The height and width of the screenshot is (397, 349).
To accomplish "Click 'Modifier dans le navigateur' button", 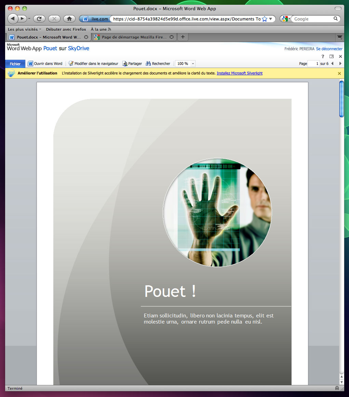I will [x=93, y=64].
